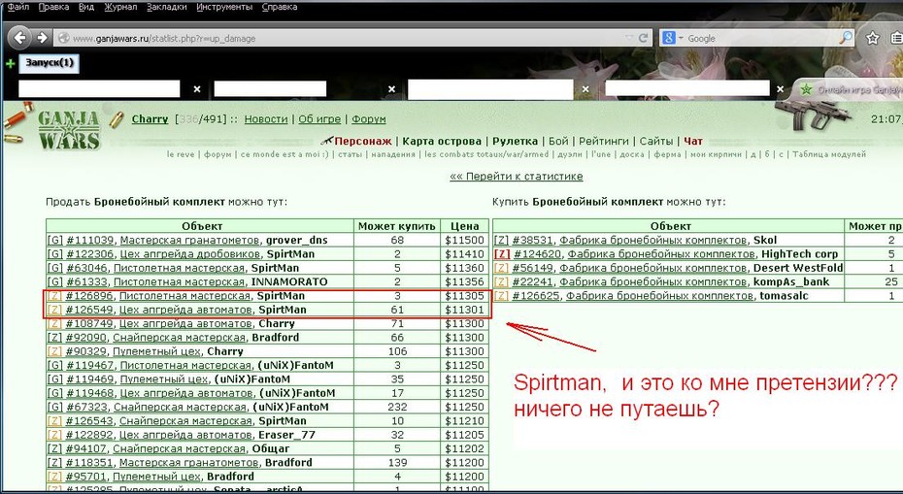Click «« Перейти к статистике link
Viewport: 903px width, 494px height.
pyautogui.click(x=516, y=177)
